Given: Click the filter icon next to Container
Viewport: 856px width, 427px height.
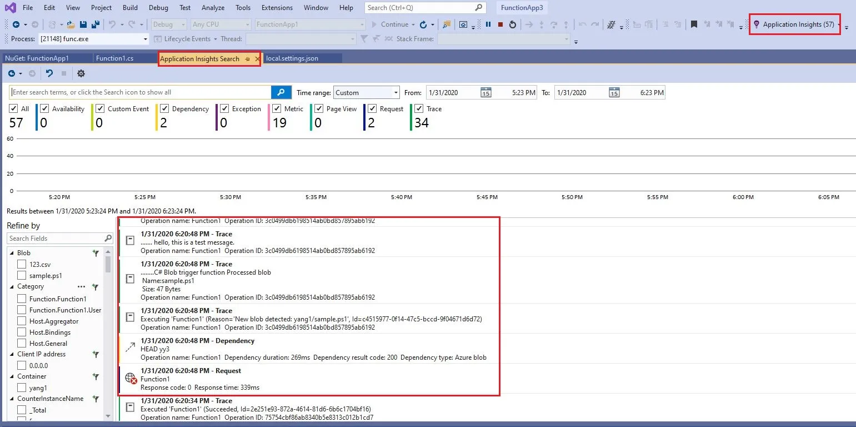Looking at the screenshot, I should pos(95,376).
